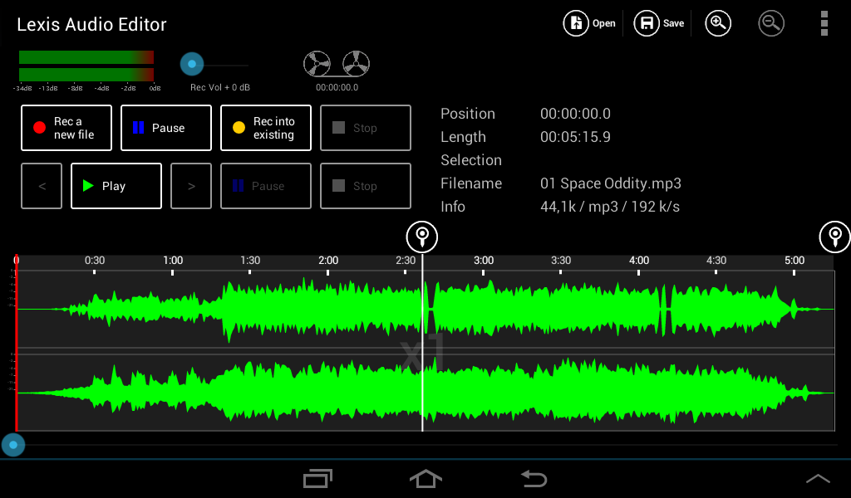Click the Lexis Audio Editor title
The image size is (851, 498).
click(91, 24)
